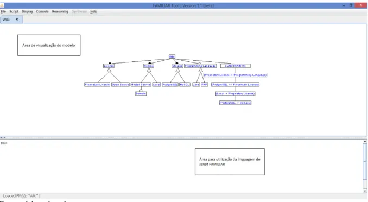Select the Domain feature node
The width and height of the screenshot is (368, 202).
tap(141, 93)
